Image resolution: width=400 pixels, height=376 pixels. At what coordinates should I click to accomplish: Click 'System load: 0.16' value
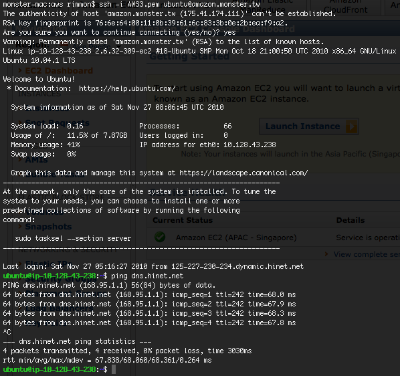47,126
